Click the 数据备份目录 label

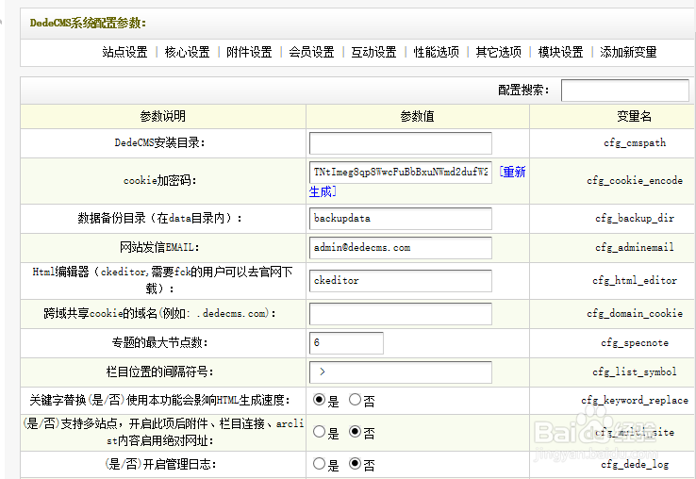tap(159, 218)
